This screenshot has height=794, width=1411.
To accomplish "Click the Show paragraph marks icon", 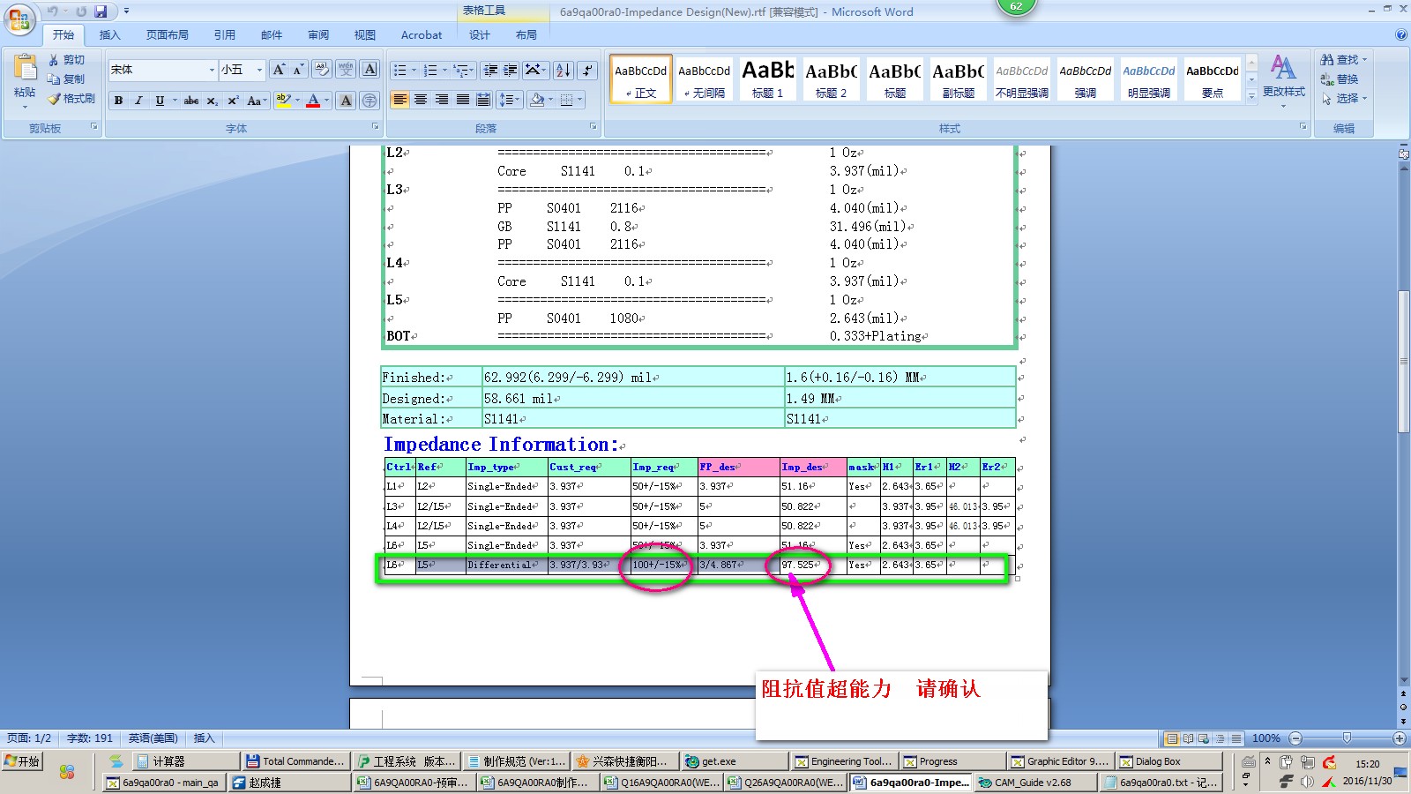I will [x=588, y=70].
